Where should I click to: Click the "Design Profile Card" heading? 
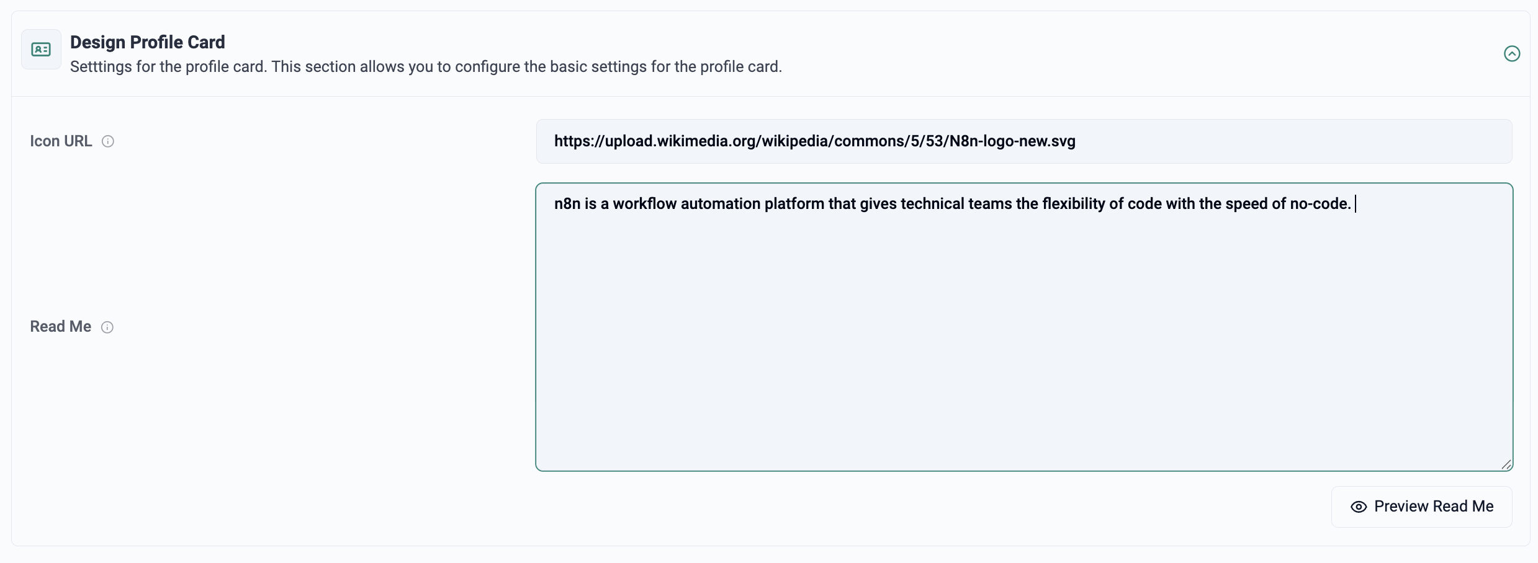[147, 42]
